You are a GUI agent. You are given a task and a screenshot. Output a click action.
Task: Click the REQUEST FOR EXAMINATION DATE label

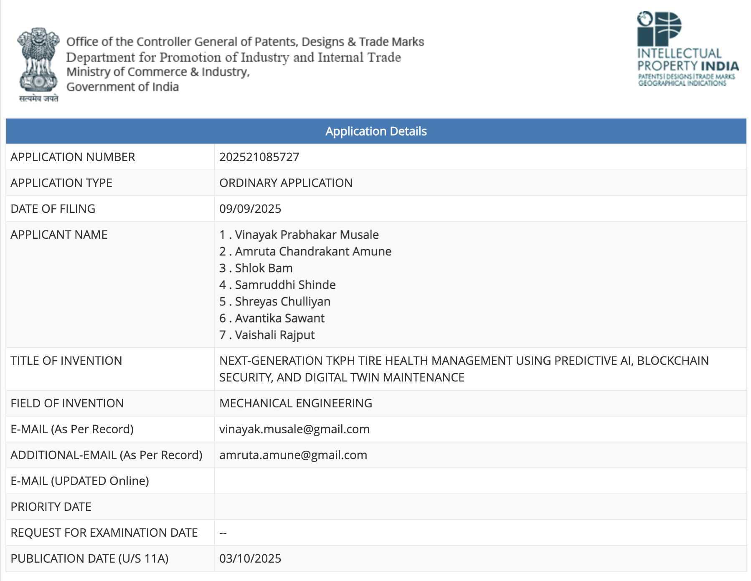pos(104,533)
